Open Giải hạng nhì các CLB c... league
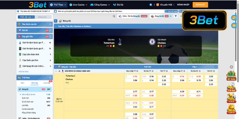 point(35,66)
